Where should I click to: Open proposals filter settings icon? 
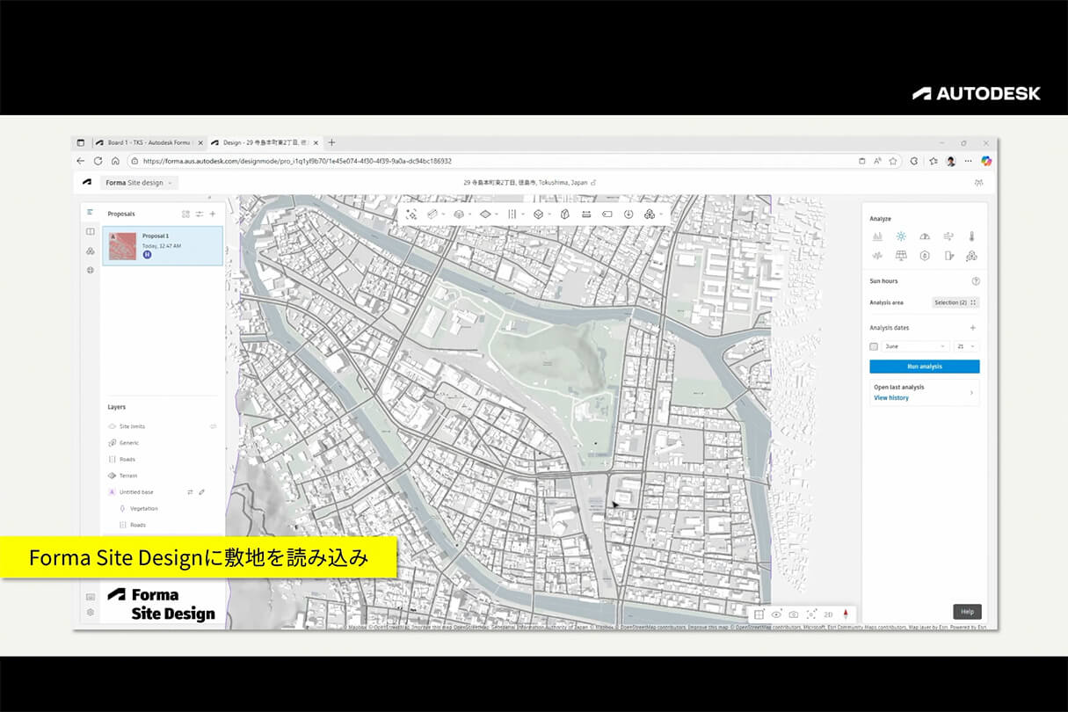coord(199,214)
